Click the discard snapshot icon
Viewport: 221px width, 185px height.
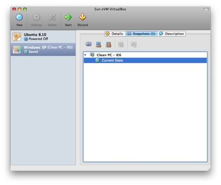coord(98,44)
